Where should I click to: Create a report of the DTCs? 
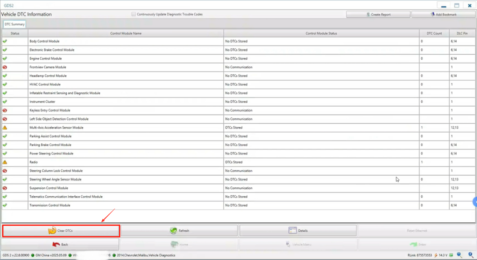click(x=378, y=14)
